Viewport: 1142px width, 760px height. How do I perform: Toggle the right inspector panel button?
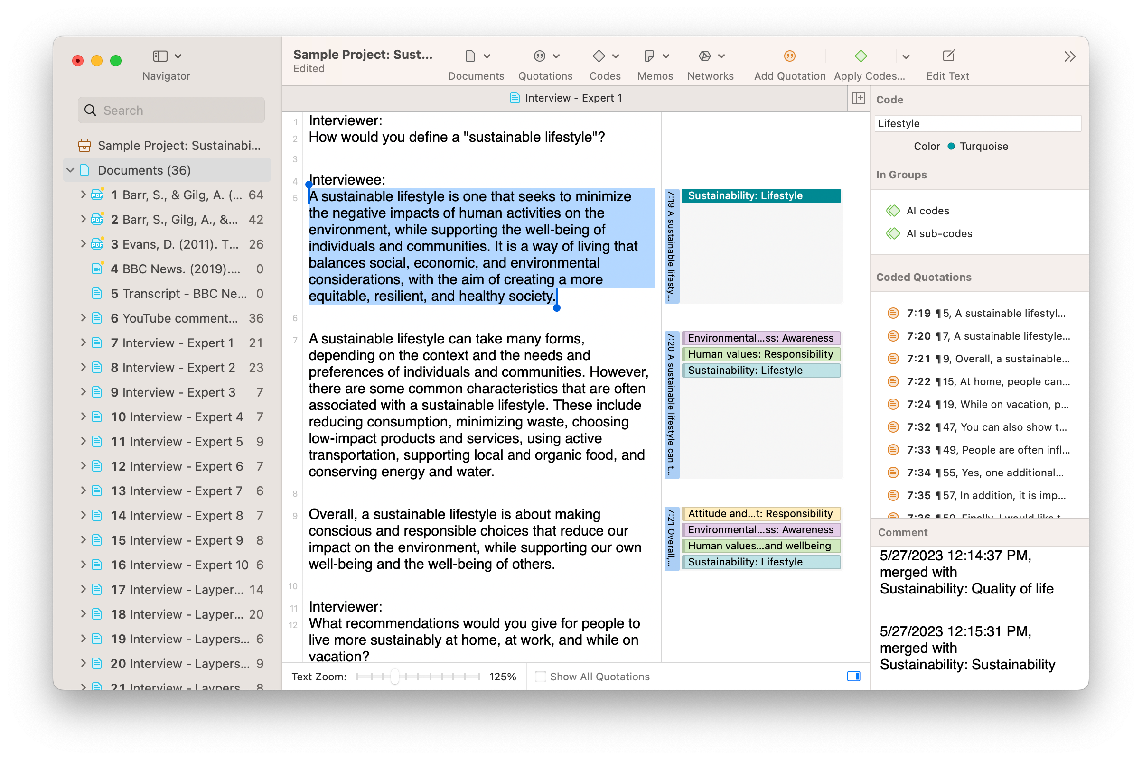[853, 676]
